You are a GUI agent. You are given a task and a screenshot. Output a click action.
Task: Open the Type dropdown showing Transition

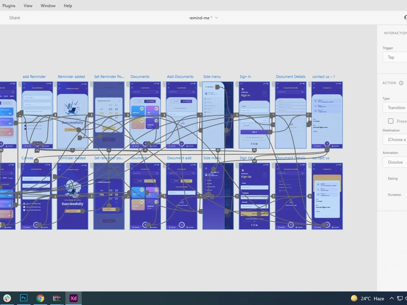click(394, 107)
